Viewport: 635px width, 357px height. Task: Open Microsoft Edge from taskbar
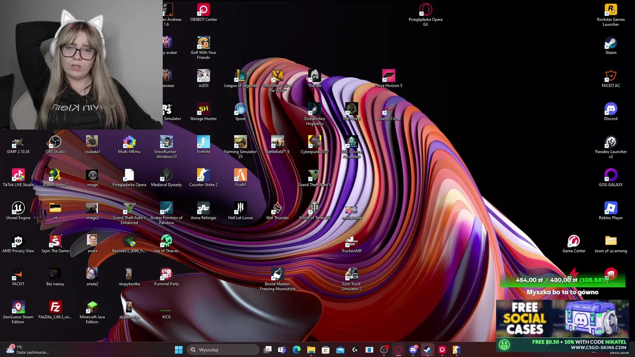pos(297,350)
